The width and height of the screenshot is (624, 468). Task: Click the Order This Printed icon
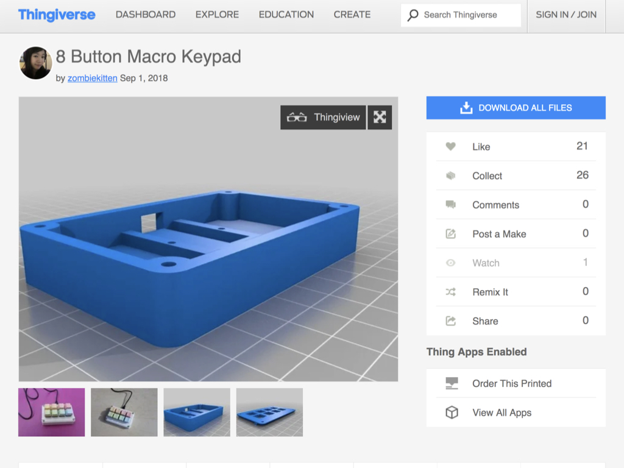click(x=452, y=383)
